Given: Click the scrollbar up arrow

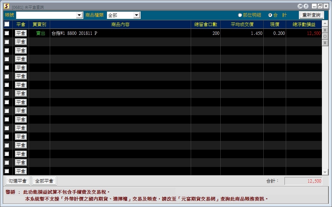Looking at the screenshot, I should (x=325, y=23).
